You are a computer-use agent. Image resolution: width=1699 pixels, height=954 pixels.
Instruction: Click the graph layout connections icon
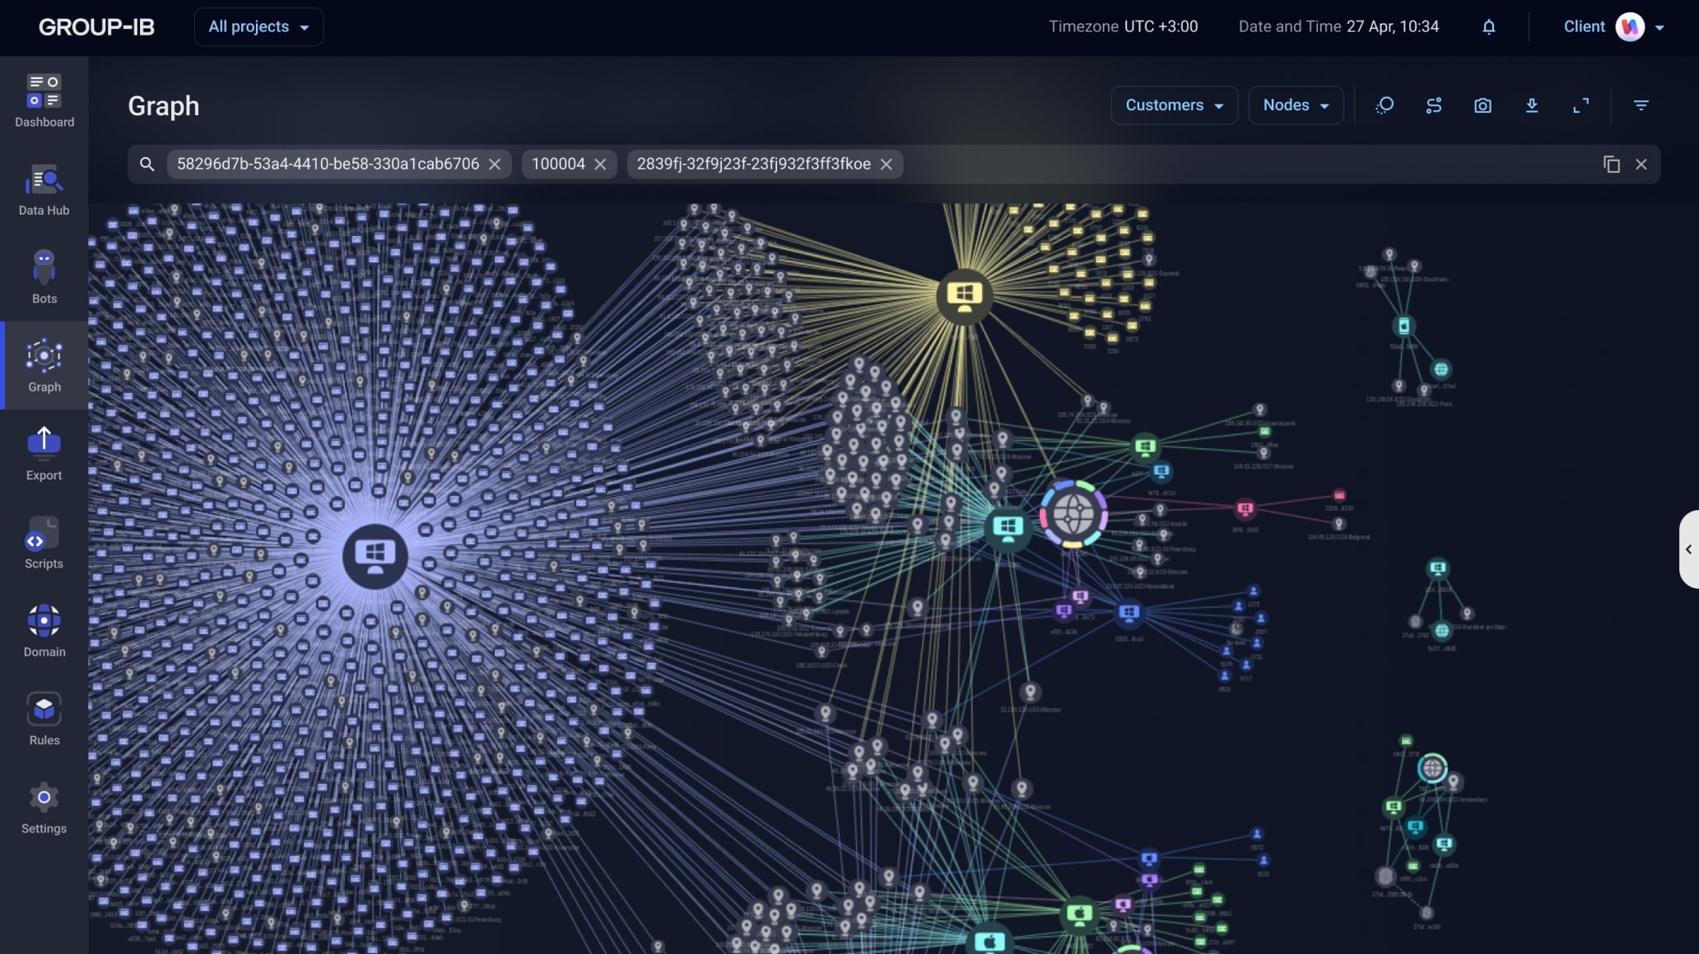[1434, 105]
